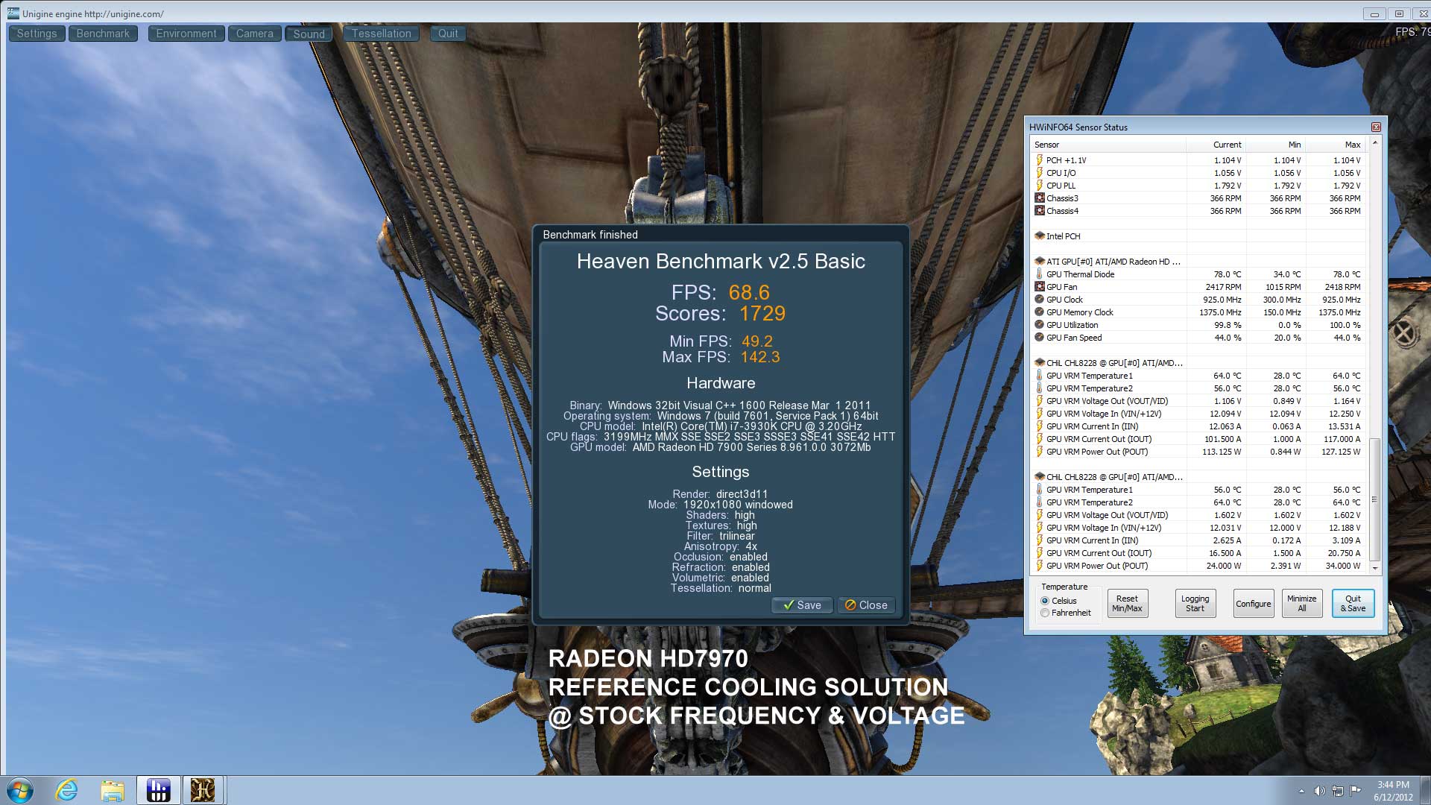The width and height of the screenshot is (1431, 805).
Task: Launch Internet Explorer from taskbar
Action: 67,790
